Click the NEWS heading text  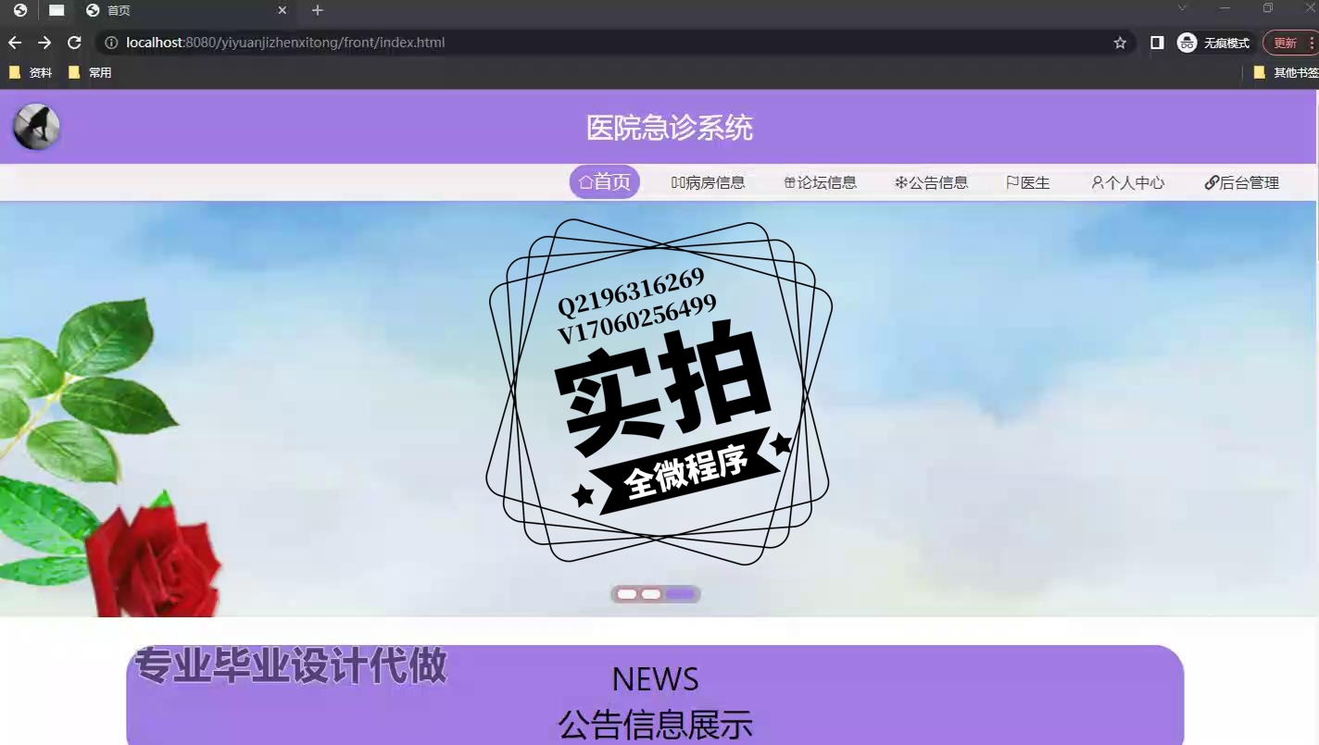pyautogui.click(x=656, y=679)
